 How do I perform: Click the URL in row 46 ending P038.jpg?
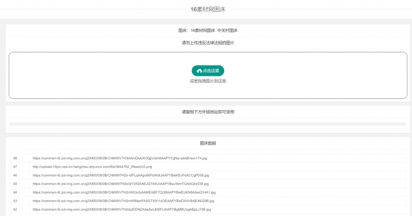[x=121, y=175]
